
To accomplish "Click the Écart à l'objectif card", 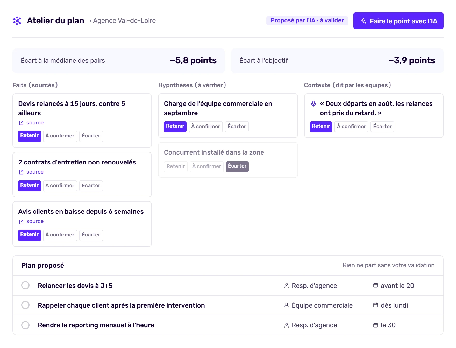I will [x=337, y=61].
